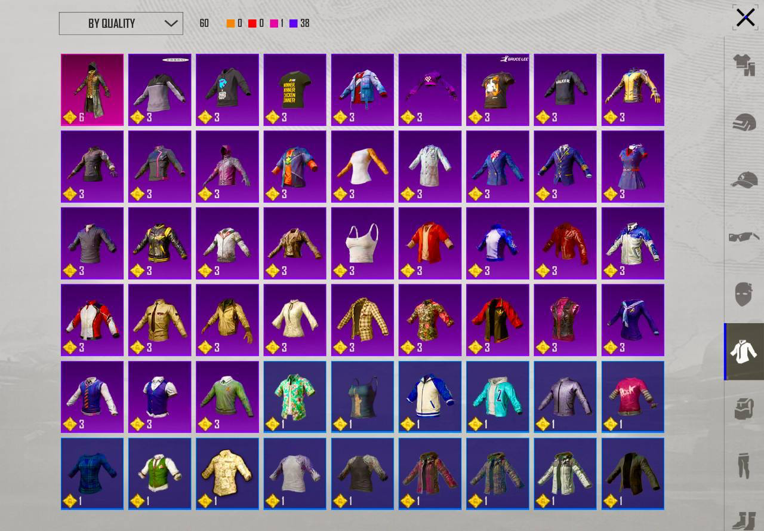The width and height of the screenshot is (764, 531).
Task: Open the backpack category icon
Action: click(744, 409)
